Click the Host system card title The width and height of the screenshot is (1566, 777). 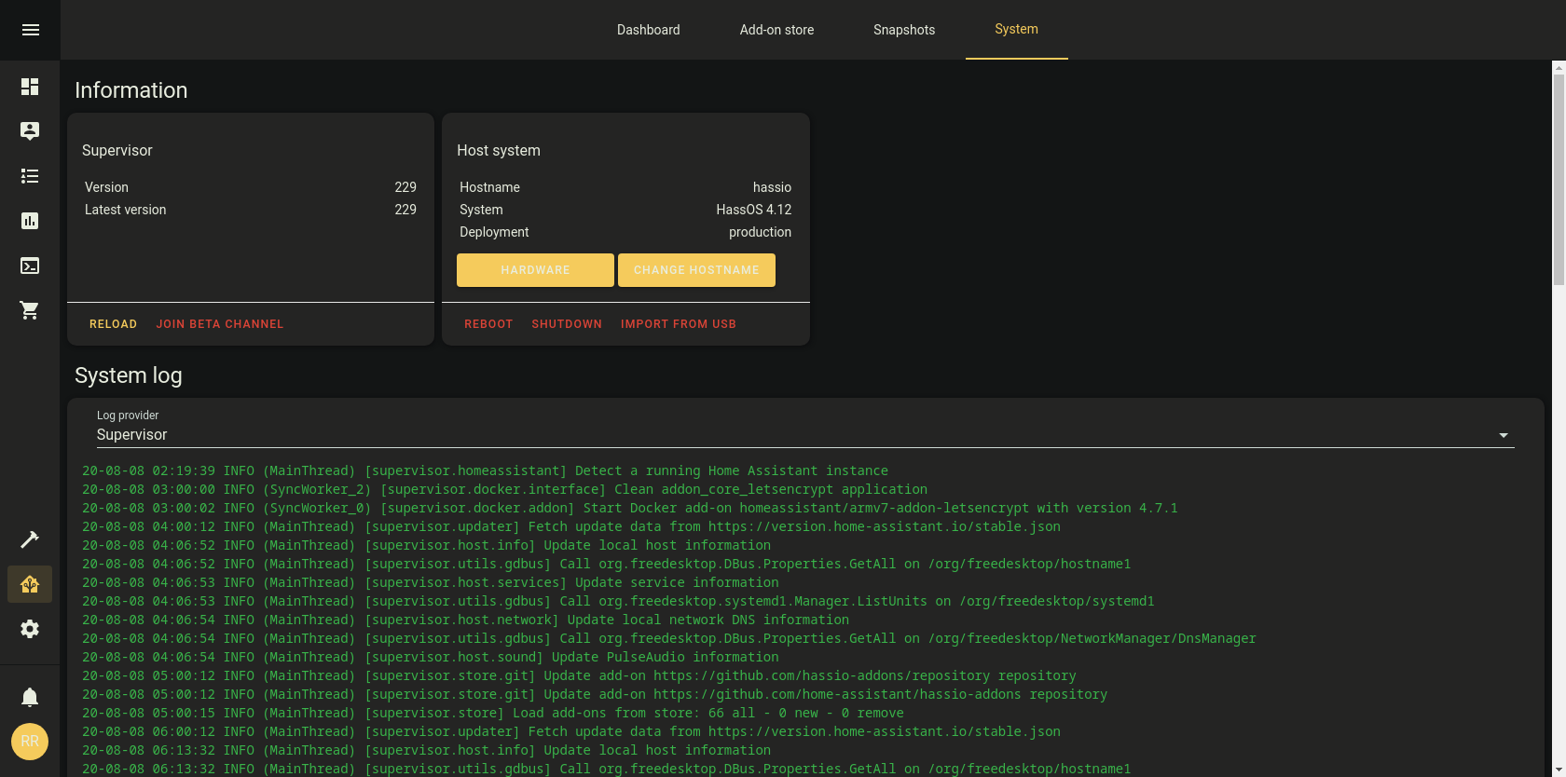499,150
